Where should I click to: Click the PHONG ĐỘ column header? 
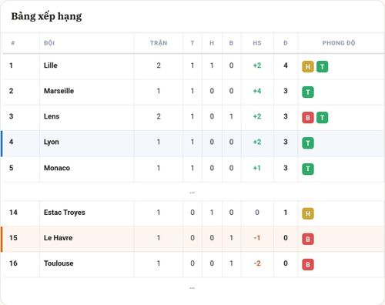point(339,43)
